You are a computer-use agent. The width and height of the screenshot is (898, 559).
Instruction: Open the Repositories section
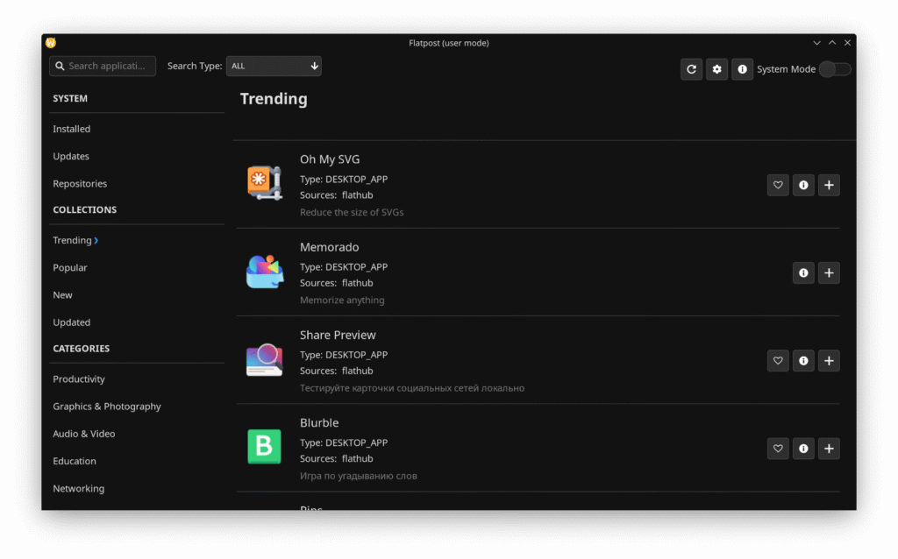(80, 184)
